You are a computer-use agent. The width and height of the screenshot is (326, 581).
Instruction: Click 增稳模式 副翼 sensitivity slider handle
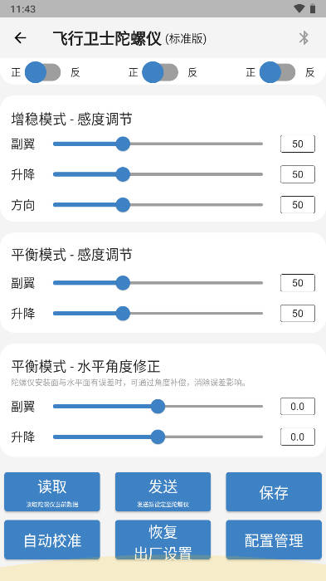coord(123,144)
